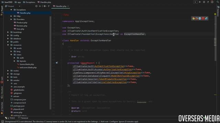
Task: Click gutter override marker beside $dontReport
Action: (57, 63)
